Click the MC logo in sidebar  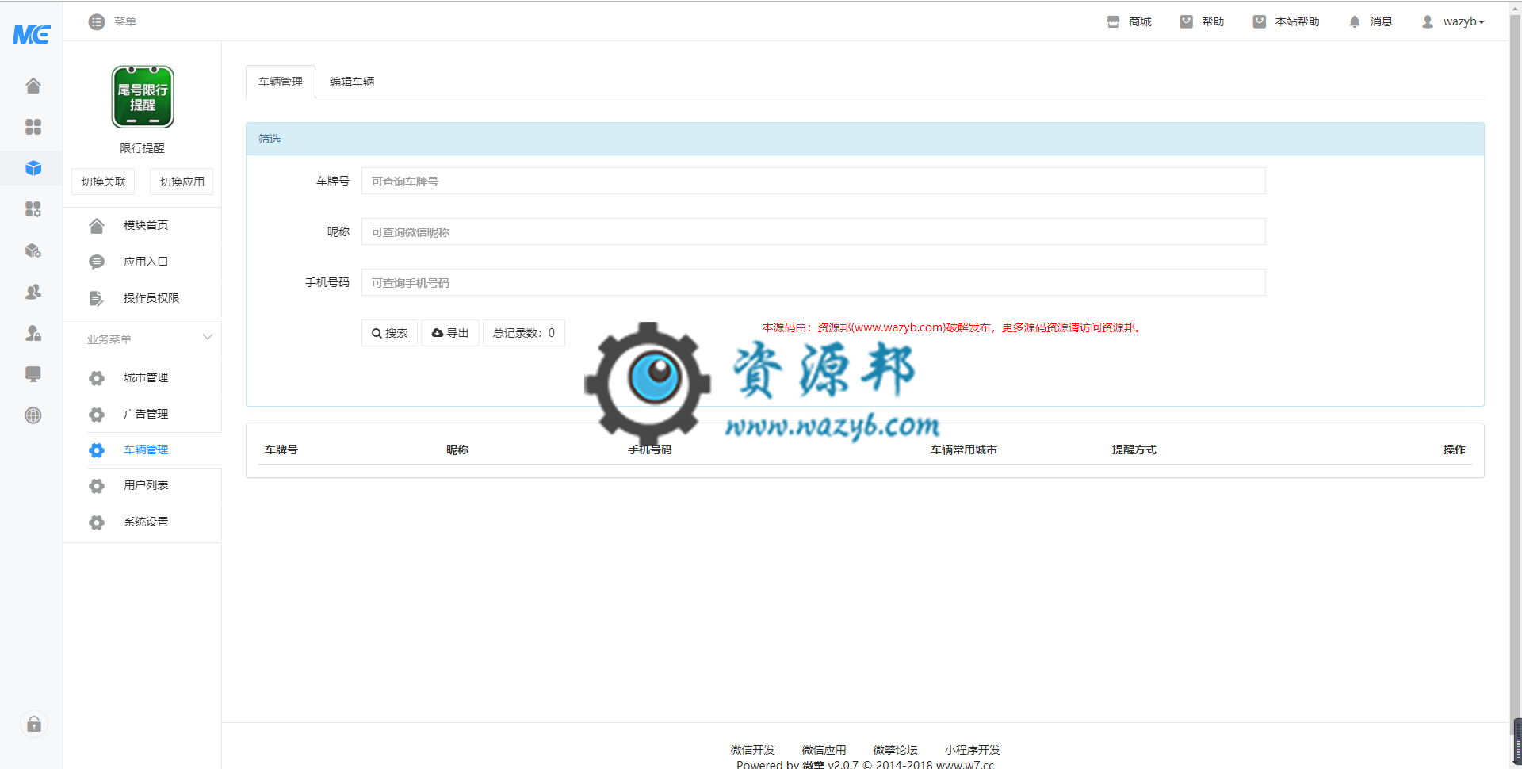click(32, 35)
